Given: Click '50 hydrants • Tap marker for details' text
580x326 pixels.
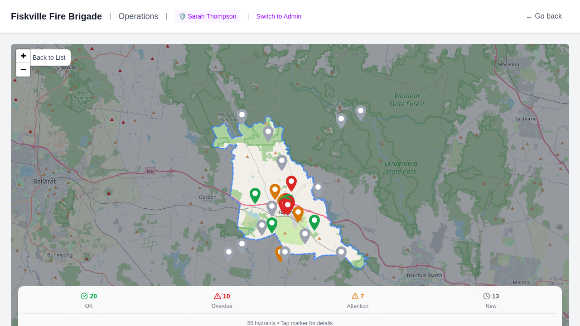Looking at the screenshot, I should click(290, 323).
